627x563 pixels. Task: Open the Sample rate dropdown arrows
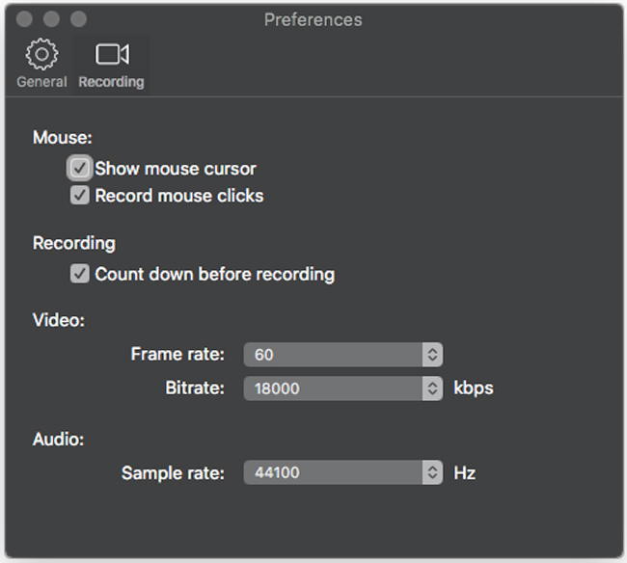tap(432, 472)
